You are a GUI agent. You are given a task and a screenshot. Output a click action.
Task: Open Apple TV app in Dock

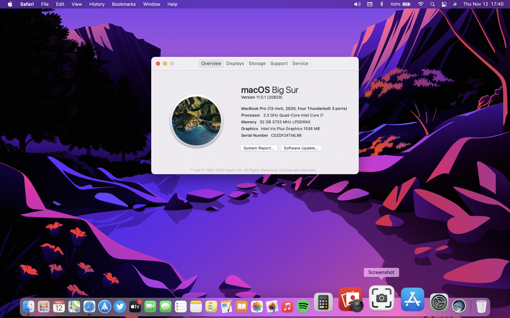click(135, 307)
